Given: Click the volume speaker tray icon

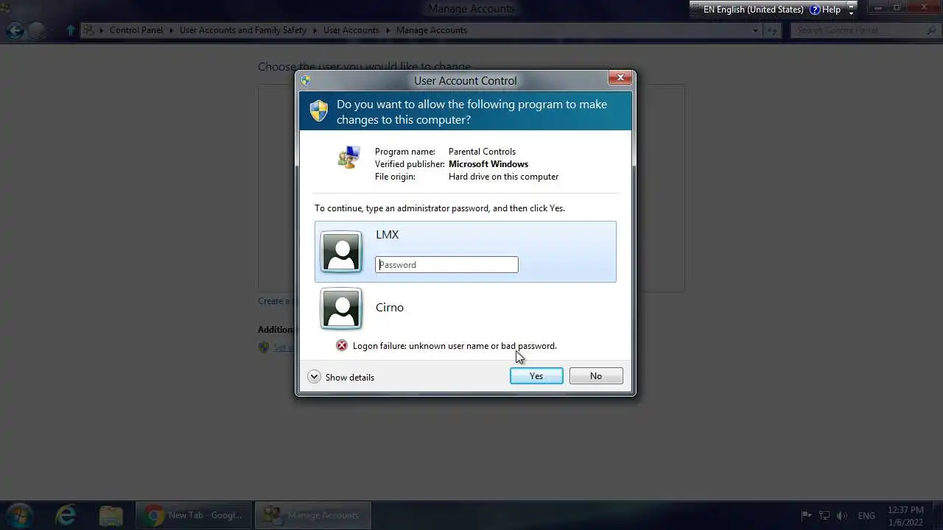Looking at the screenshot, I should click(842, 515).
